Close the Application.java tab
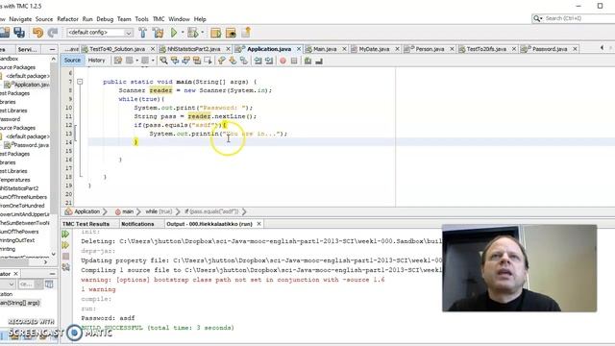Image resolution: width=615 pixels, height=346 pixels. coord(299,49)
